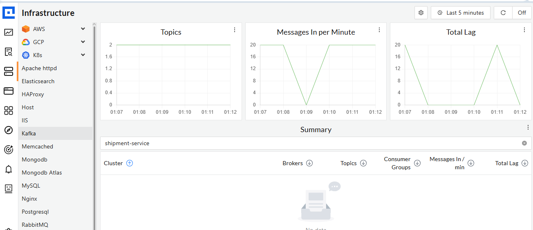
Task: Expand the GCP section chevron
Action: coord(83,42)
